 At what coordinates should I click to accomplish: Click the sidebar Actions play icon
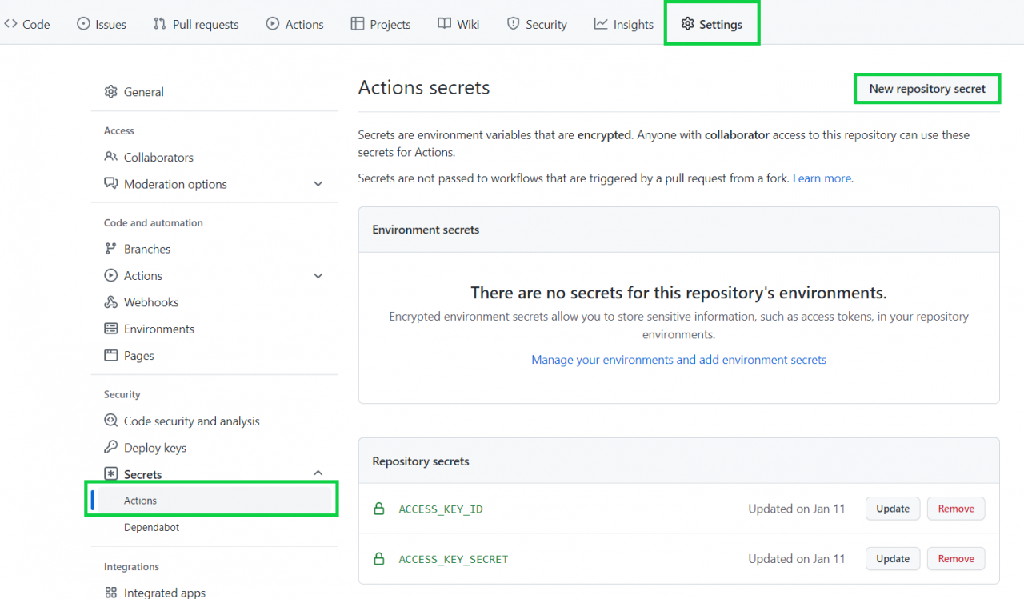coord(111,275)
